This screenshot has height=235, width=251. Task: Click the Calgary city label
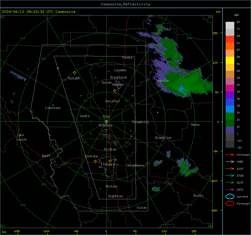click(109, 164)
